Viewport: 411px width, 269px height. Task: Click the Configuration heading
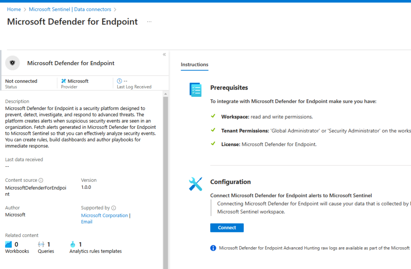pyautogui.click(x=230, y=182)
